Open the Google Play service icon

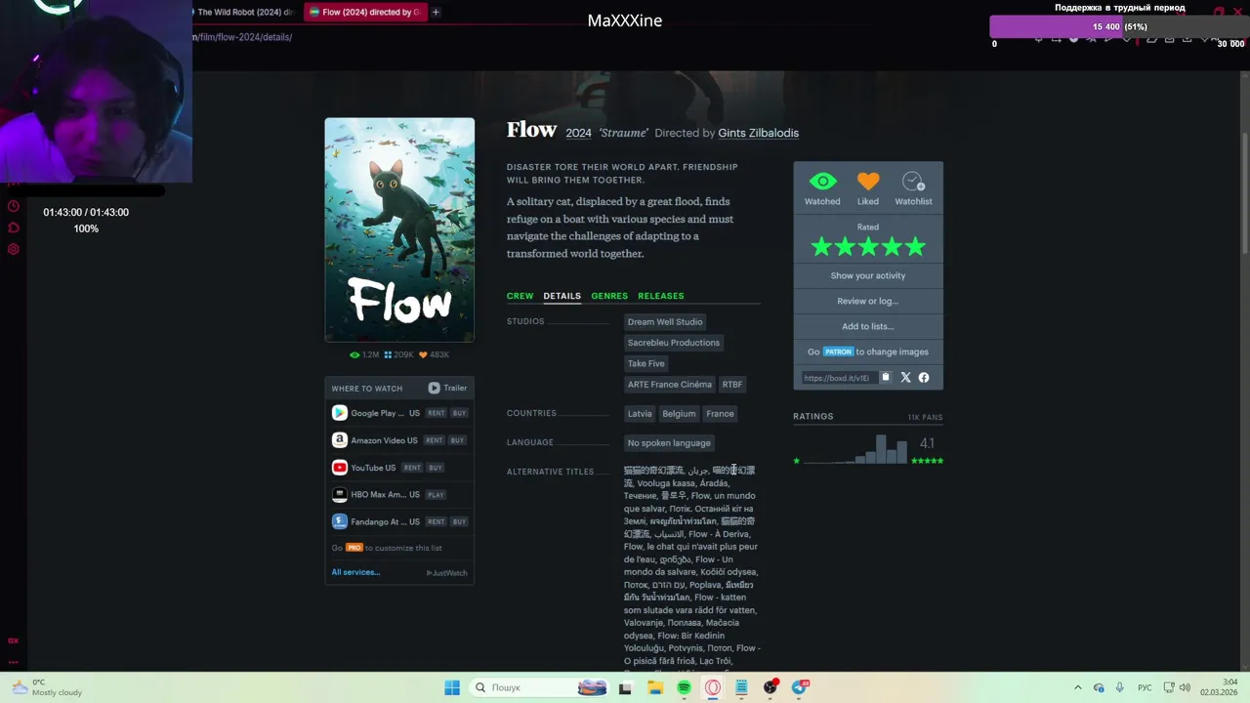(339, 413)
